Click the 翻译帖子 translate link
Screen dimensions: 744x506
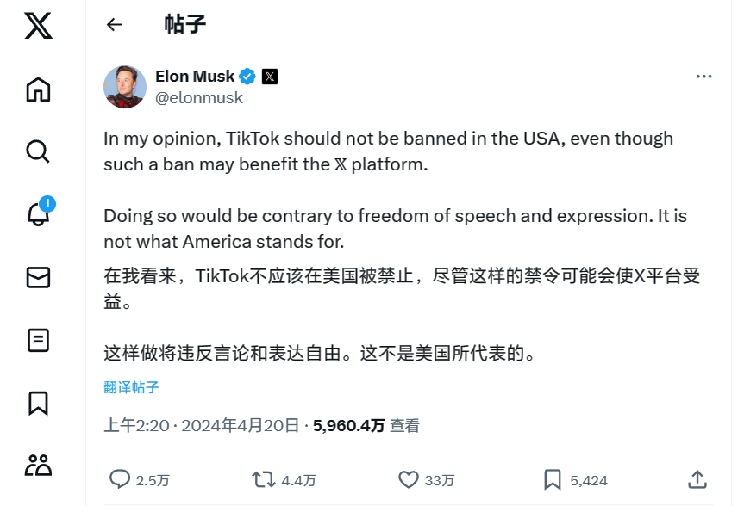click(x=131, y=387)
